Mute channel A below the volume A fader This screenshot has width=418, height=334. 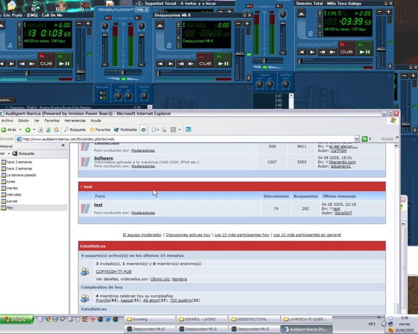[105, 64]
